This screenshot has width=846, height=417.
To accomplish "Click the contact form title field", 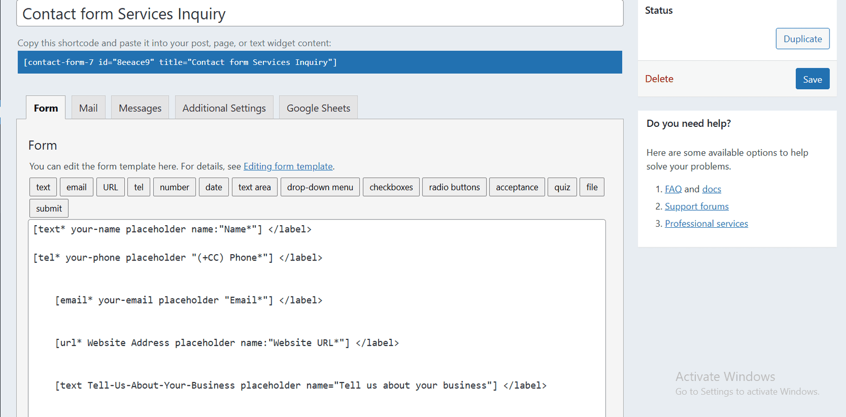I will (319, 14).
